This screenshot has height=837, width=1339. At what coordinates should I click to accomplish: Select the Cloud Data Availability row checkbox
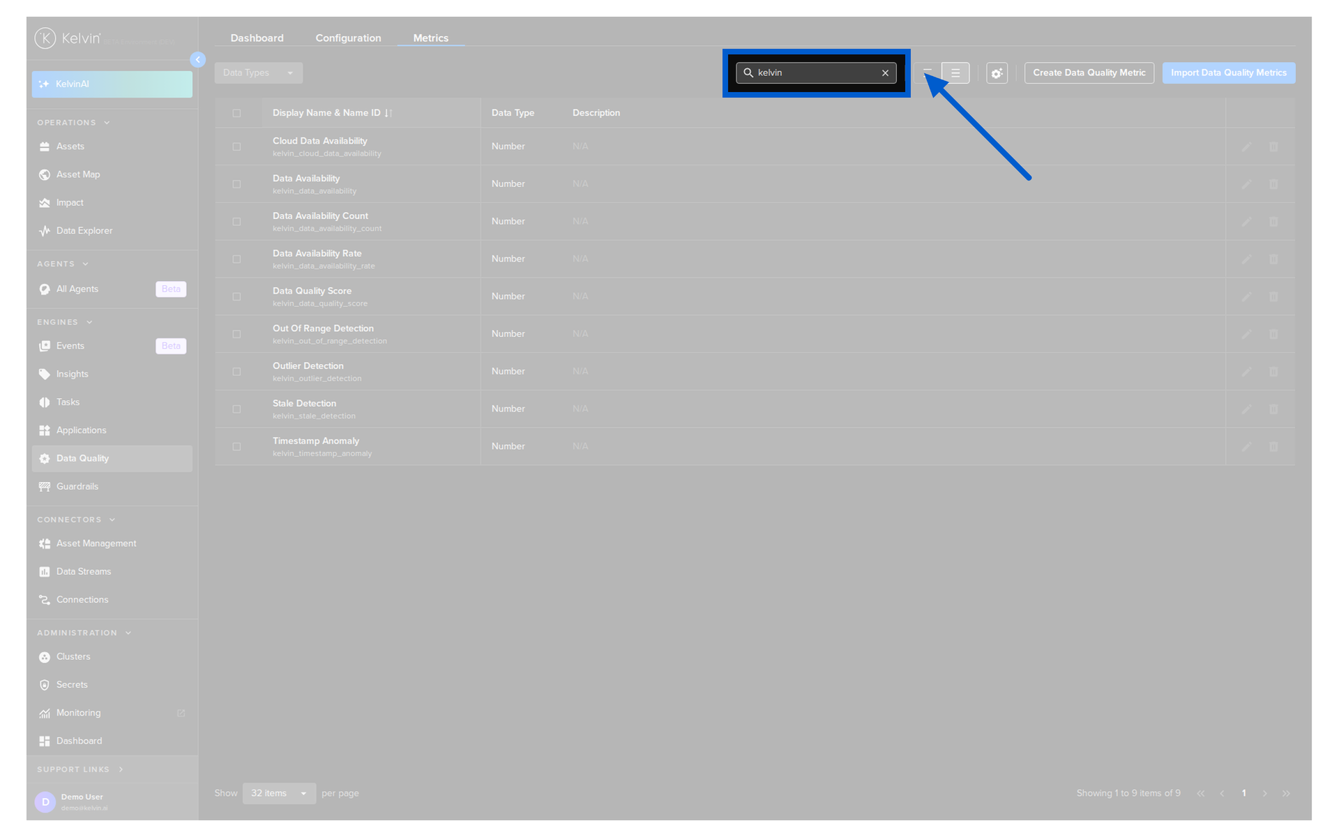pos(236,146)
